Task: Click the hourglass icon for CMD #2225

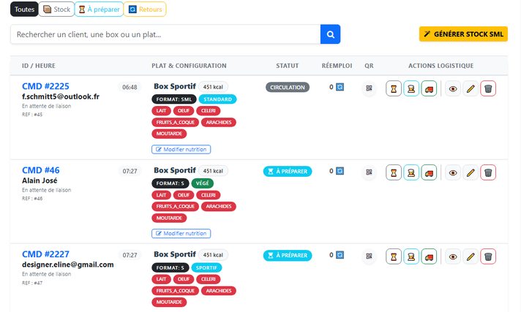Action: pyautogui.click(x=394, y=88)
